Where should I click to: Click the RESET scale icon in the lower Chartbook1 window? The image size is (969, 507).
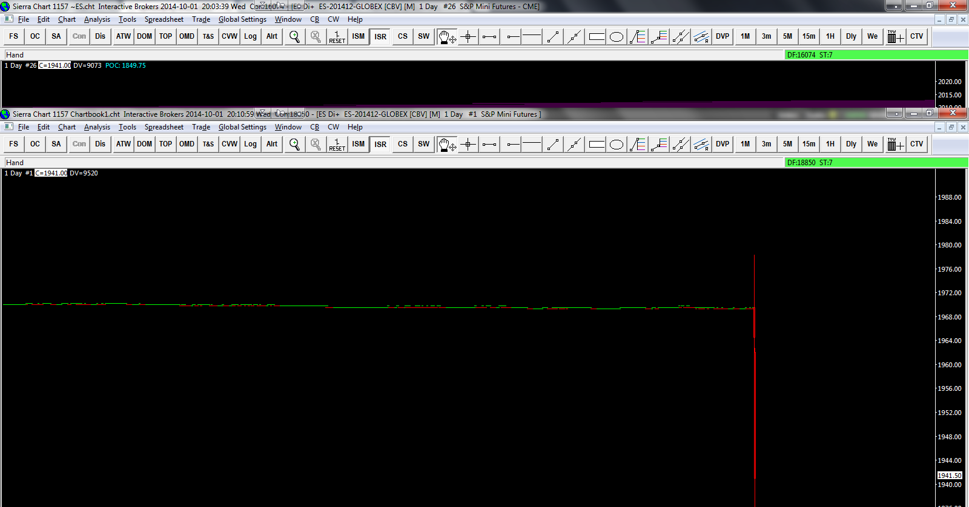tap(337, 144)
